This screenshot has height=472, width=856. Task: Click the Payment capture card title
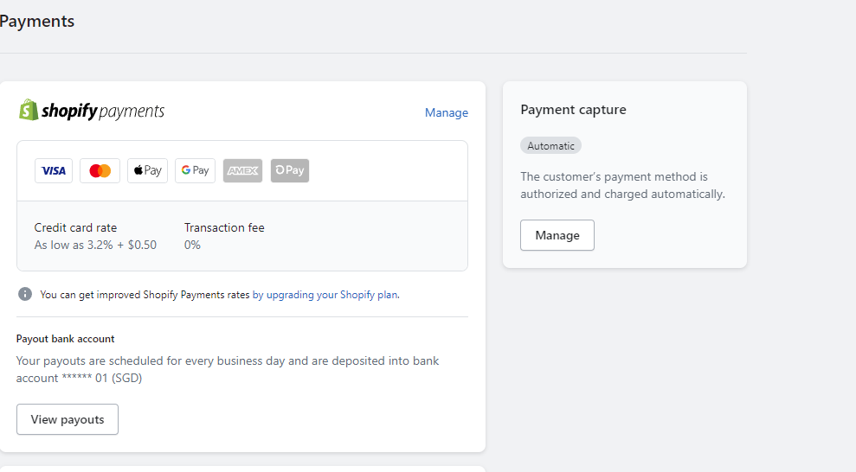tap(573, 110)
